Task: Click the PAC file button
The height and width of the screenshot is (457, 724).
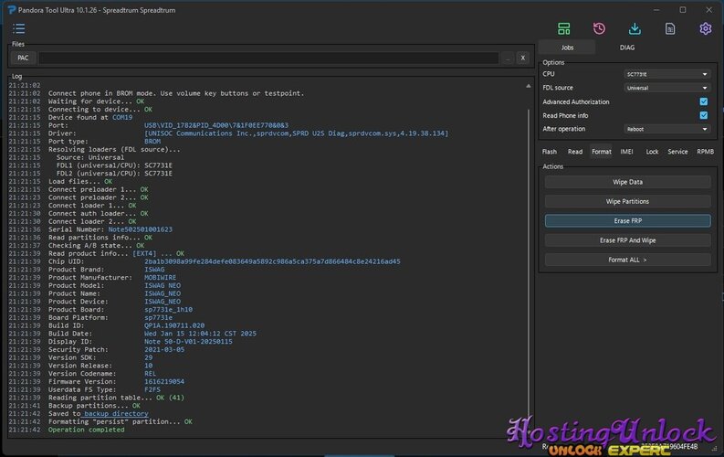Action: (x=23, y=58)
